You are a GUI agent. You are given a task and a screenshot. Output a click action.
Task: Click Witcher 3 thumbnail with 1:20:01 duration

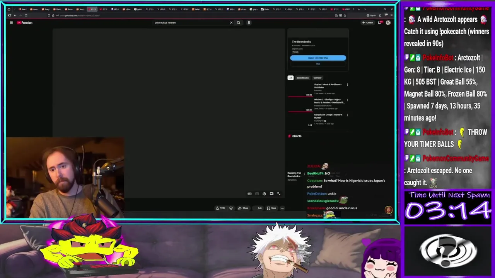pos(300,105)
